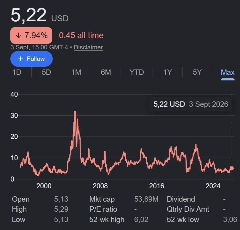Select the 5D time range tab
Image resolution: width=240 pixels, height=230 pixels.
pyautogui.click(x=47, y=72)
